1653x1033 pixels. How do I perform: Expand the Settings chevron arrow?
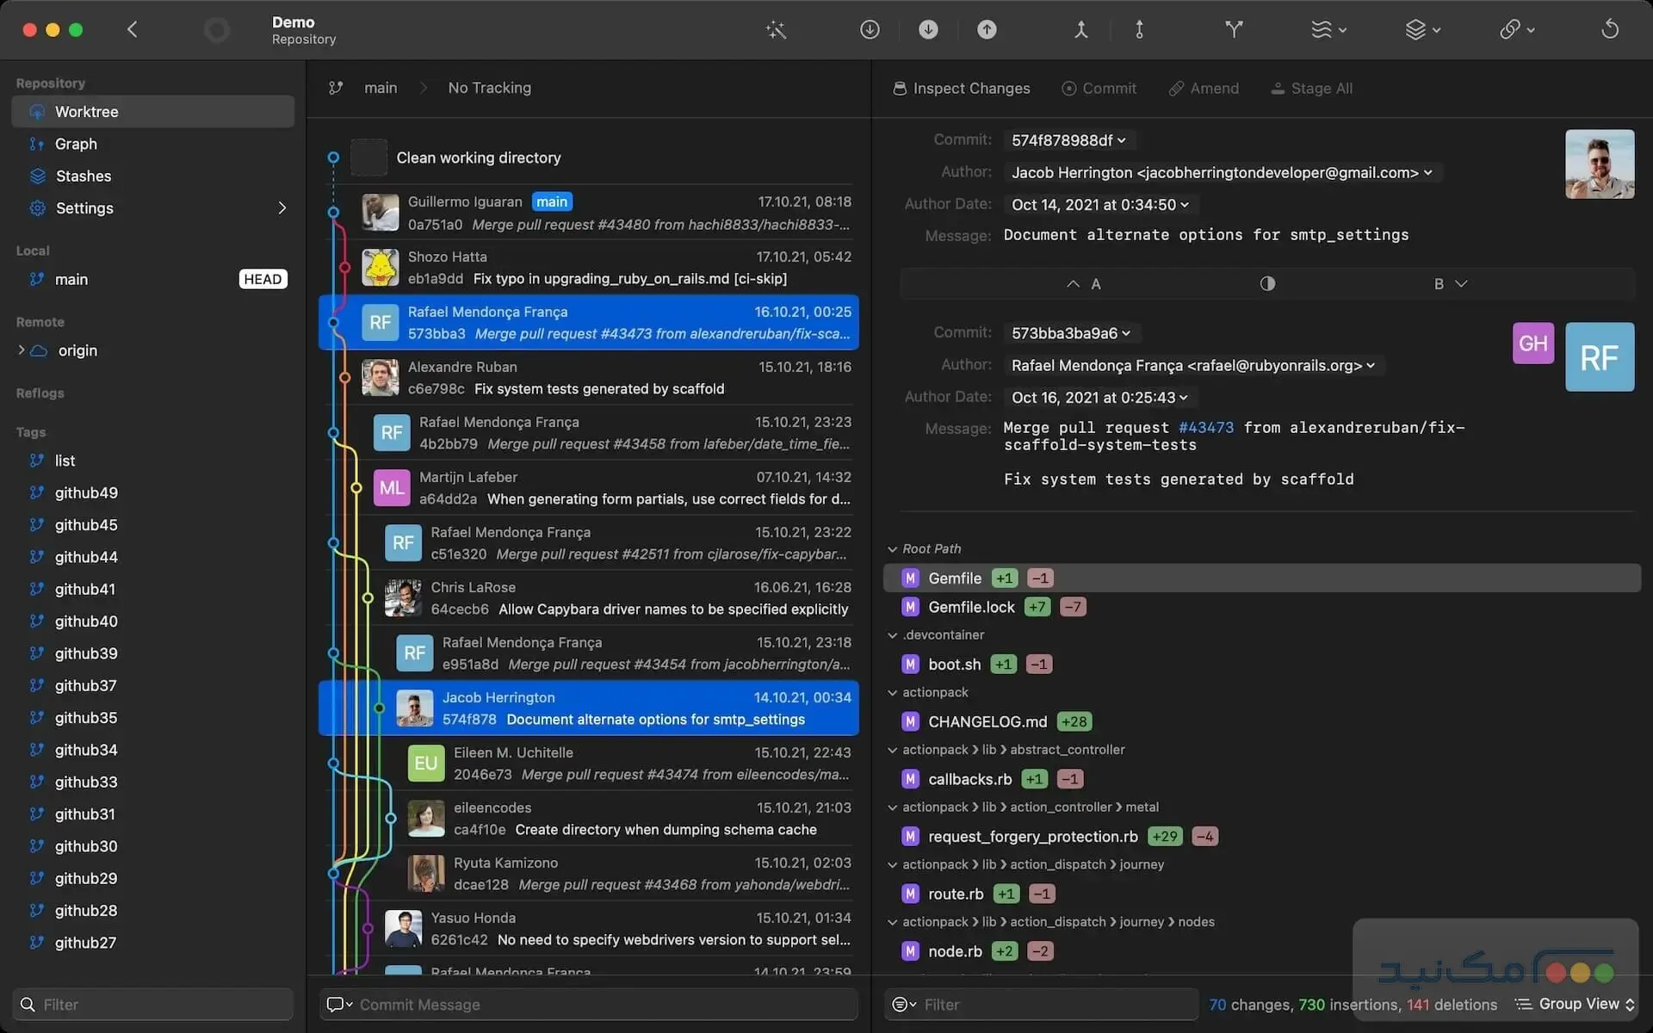tap(282, 208)
